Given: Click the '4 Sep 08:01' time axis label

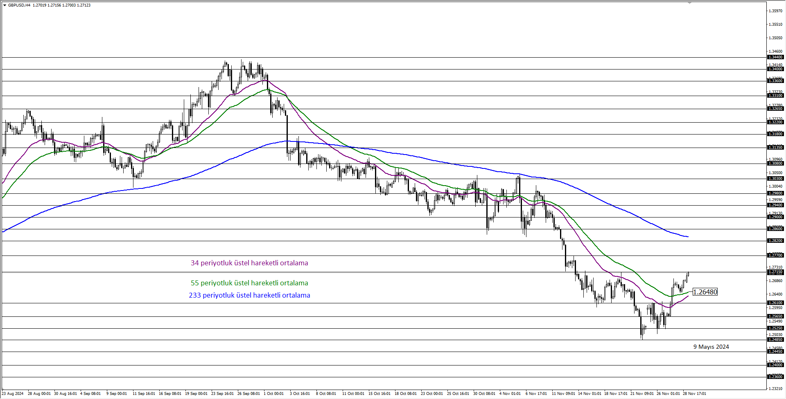Looking at the screenshot, I should click(90, 394).
